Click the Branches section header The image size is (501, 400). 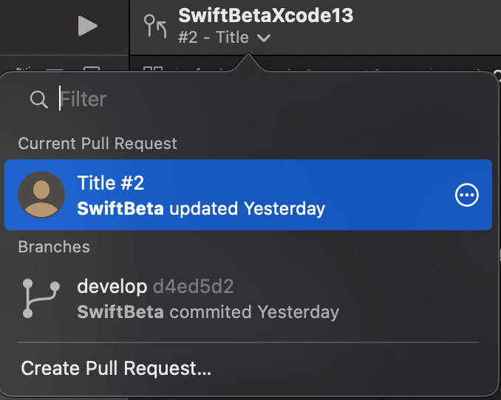pos(54,246)
